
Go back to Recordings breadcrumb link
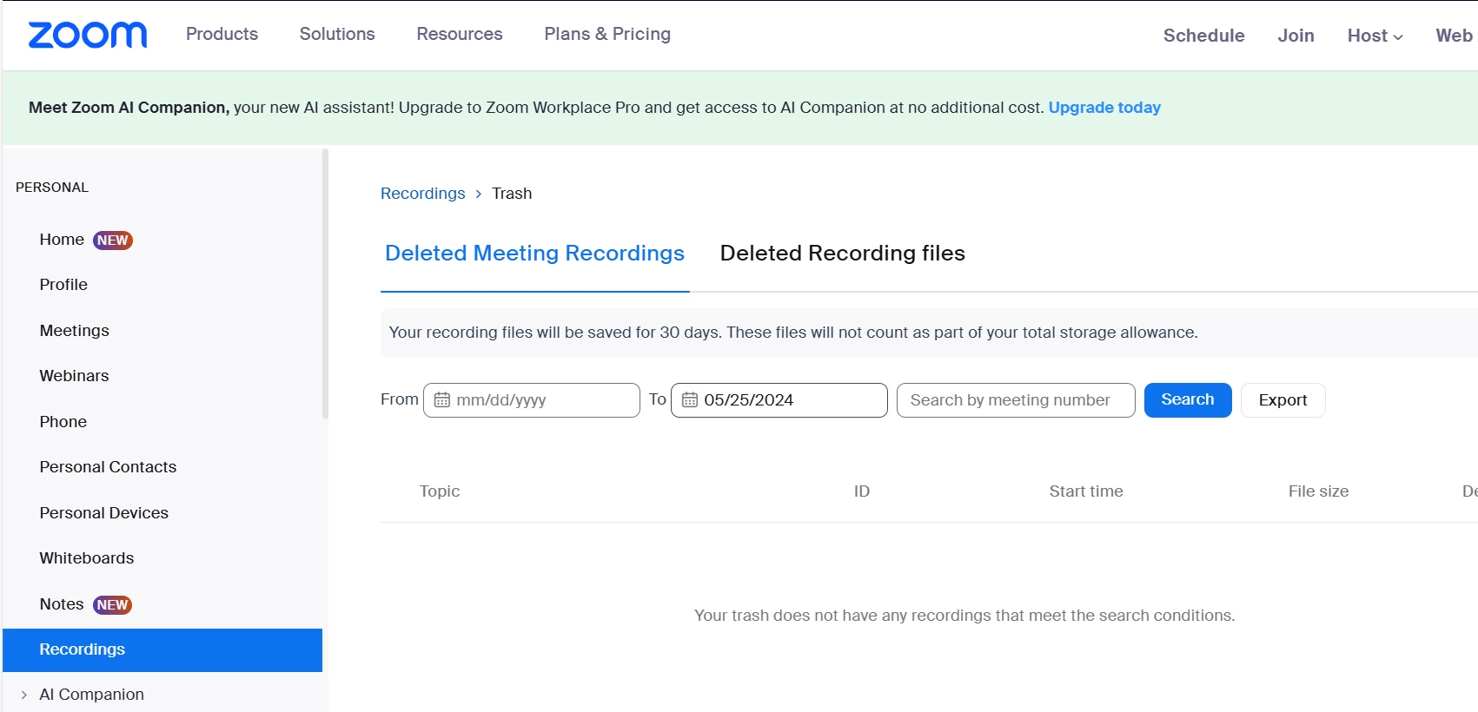423,194
